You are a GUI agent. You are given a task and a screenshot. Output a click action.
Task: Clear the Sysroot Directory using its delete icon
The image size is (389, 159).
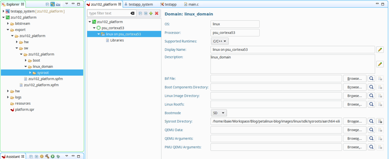coord(380,121)
